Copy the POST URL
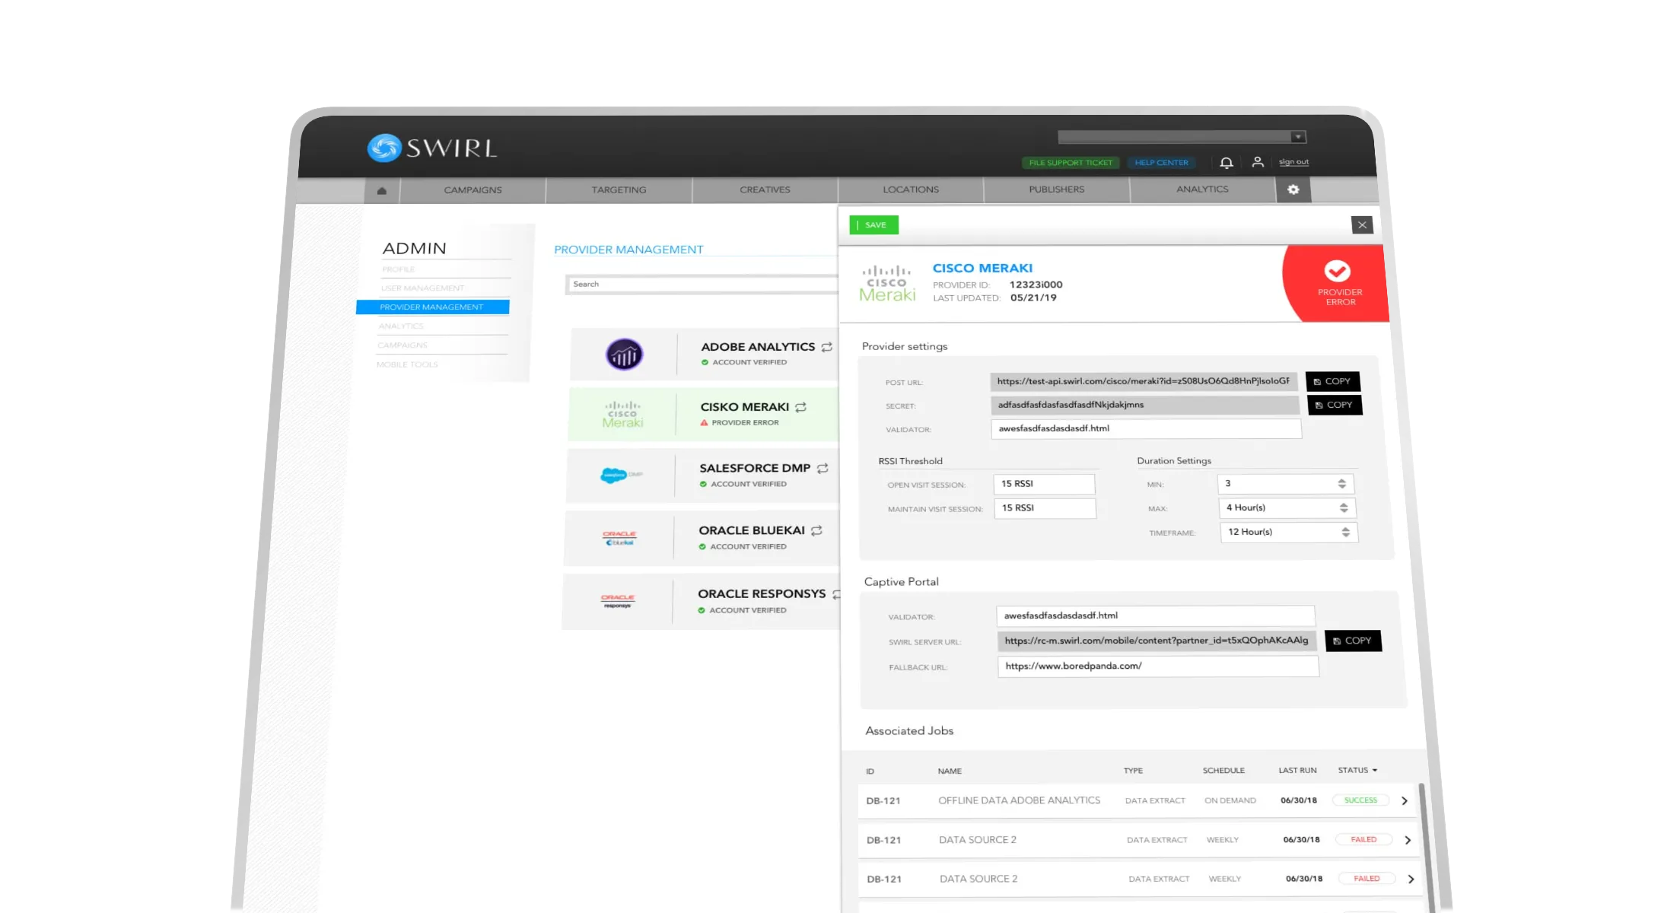Viewport: 1680px width, 913px height. click(x=1333, y=381)
